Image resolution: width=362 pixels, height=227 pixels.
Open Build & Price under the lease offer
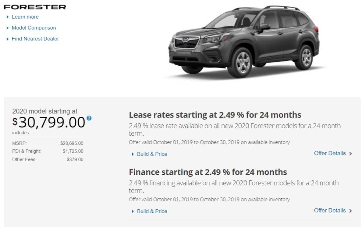tap(152, 154)
